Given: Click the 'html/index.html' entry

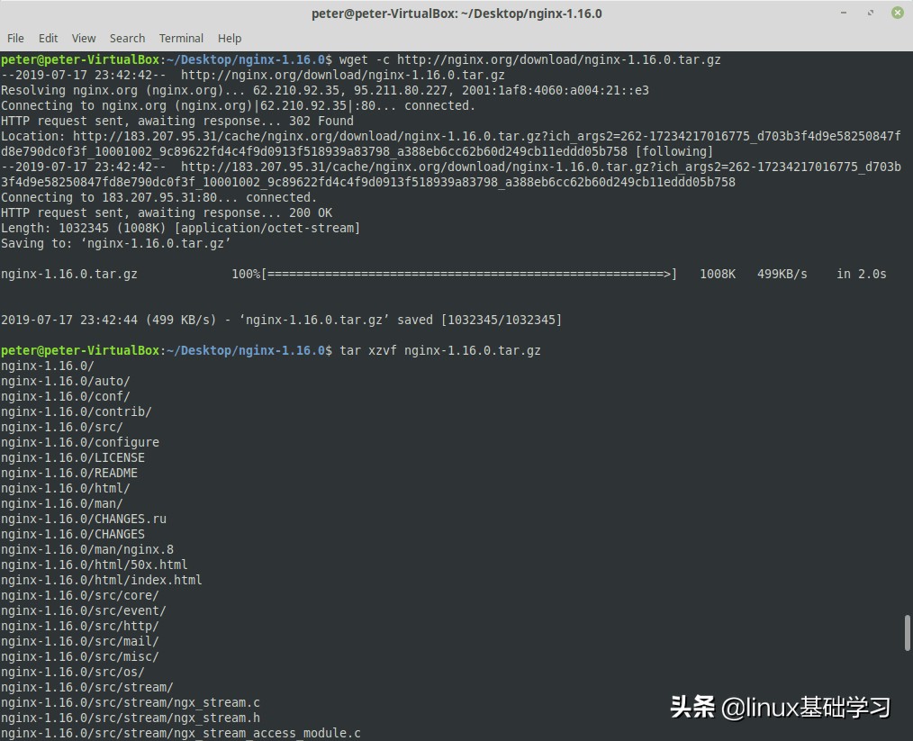Looking at the screenshot, I should click(102, 581).
